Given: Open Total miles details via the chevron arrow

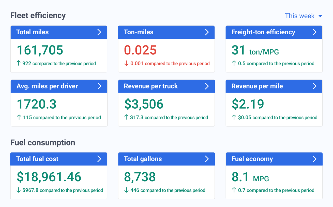Looking at the screenshot, I should [99, 32].
